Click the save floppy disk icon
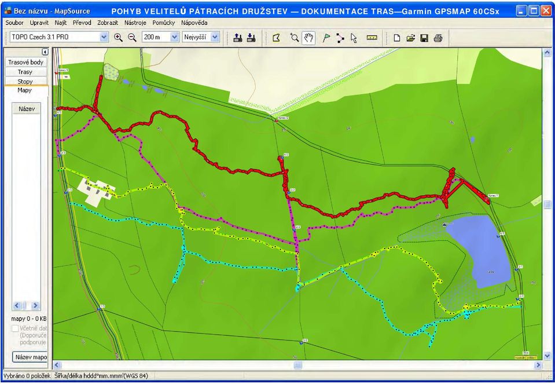The image size is (555, 384). [424, 38]
